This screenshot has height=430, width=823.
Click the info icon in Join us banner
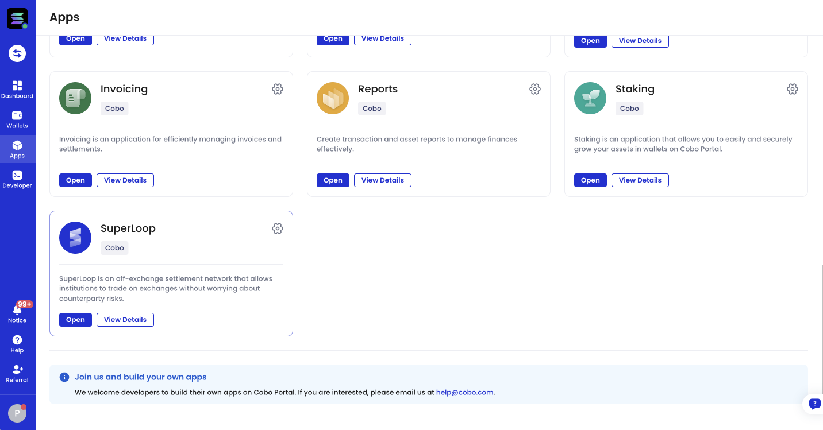pos(64,377)
